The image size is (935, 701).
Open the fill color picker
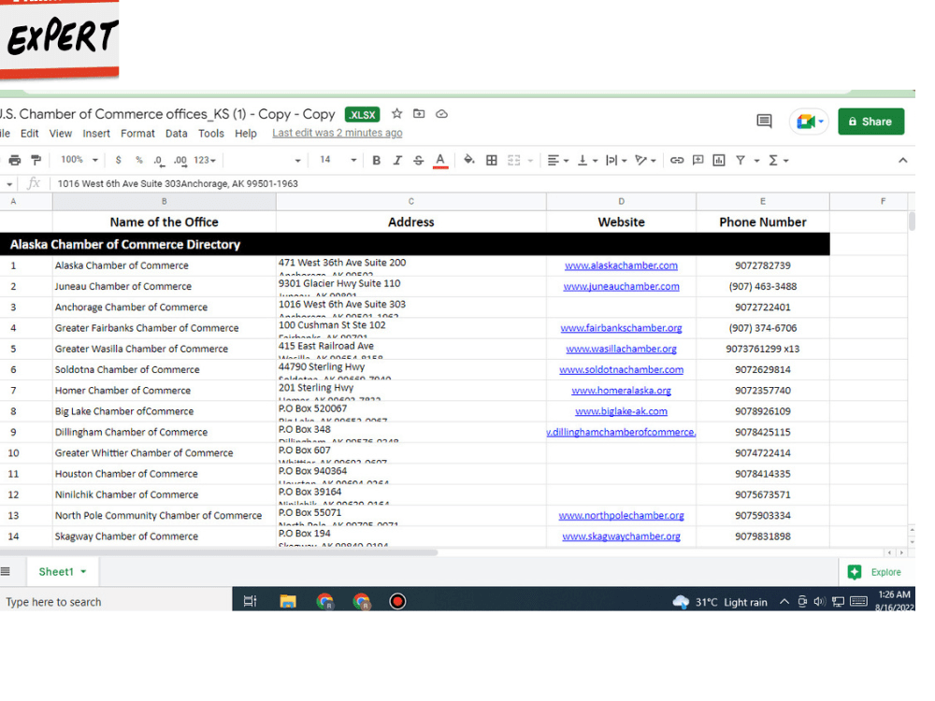click(x=469, y=160)
